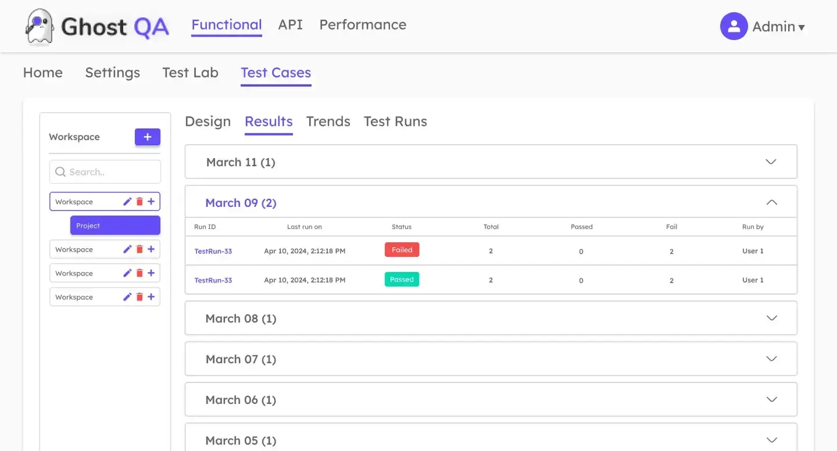Open the Test Lab navigation tab
Viewport: 837px width, 451px height.
pyautogui.click(x=190, y=73)
